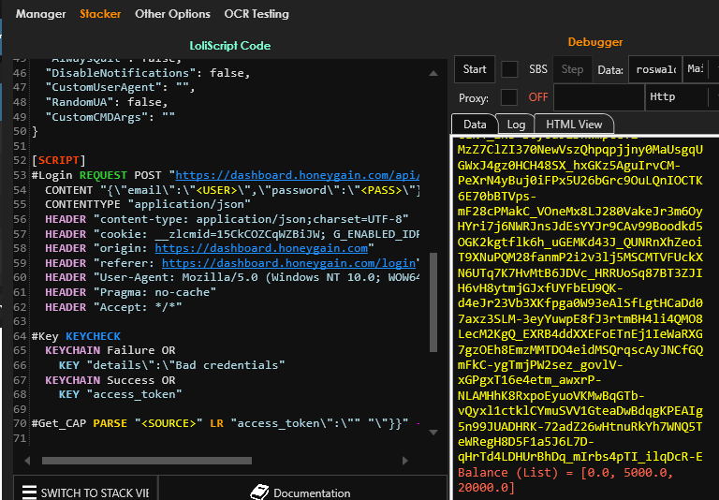Open OCR Testing tab
The height and width of the screenshot is (500, 719).
(257, 14)
